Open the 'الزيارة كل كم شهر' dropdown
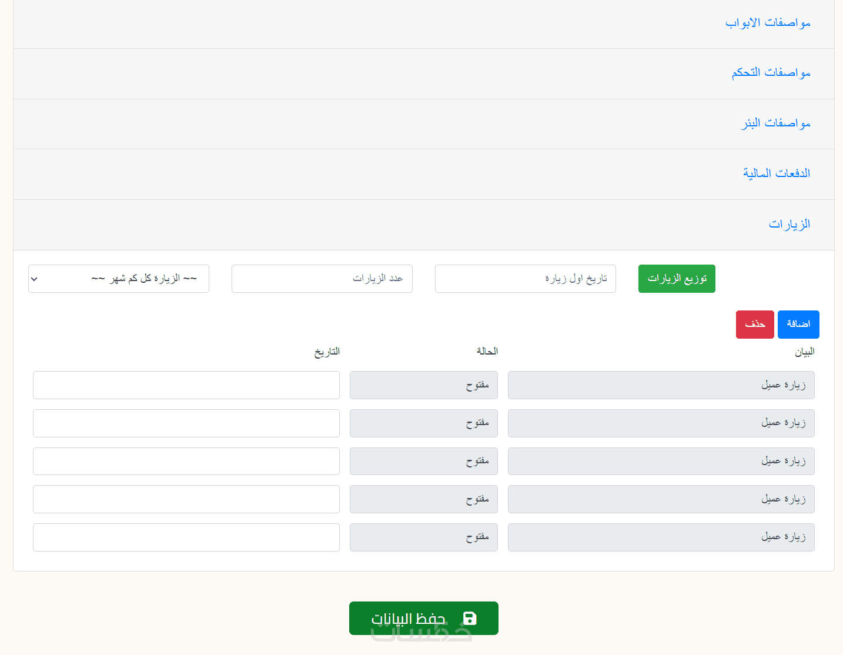Viewport: 843px width, 655px height. 119,279
